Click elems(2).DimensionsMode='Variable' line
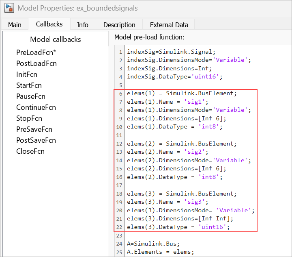This screenshot has height=257, width=292. coord(189,160)
